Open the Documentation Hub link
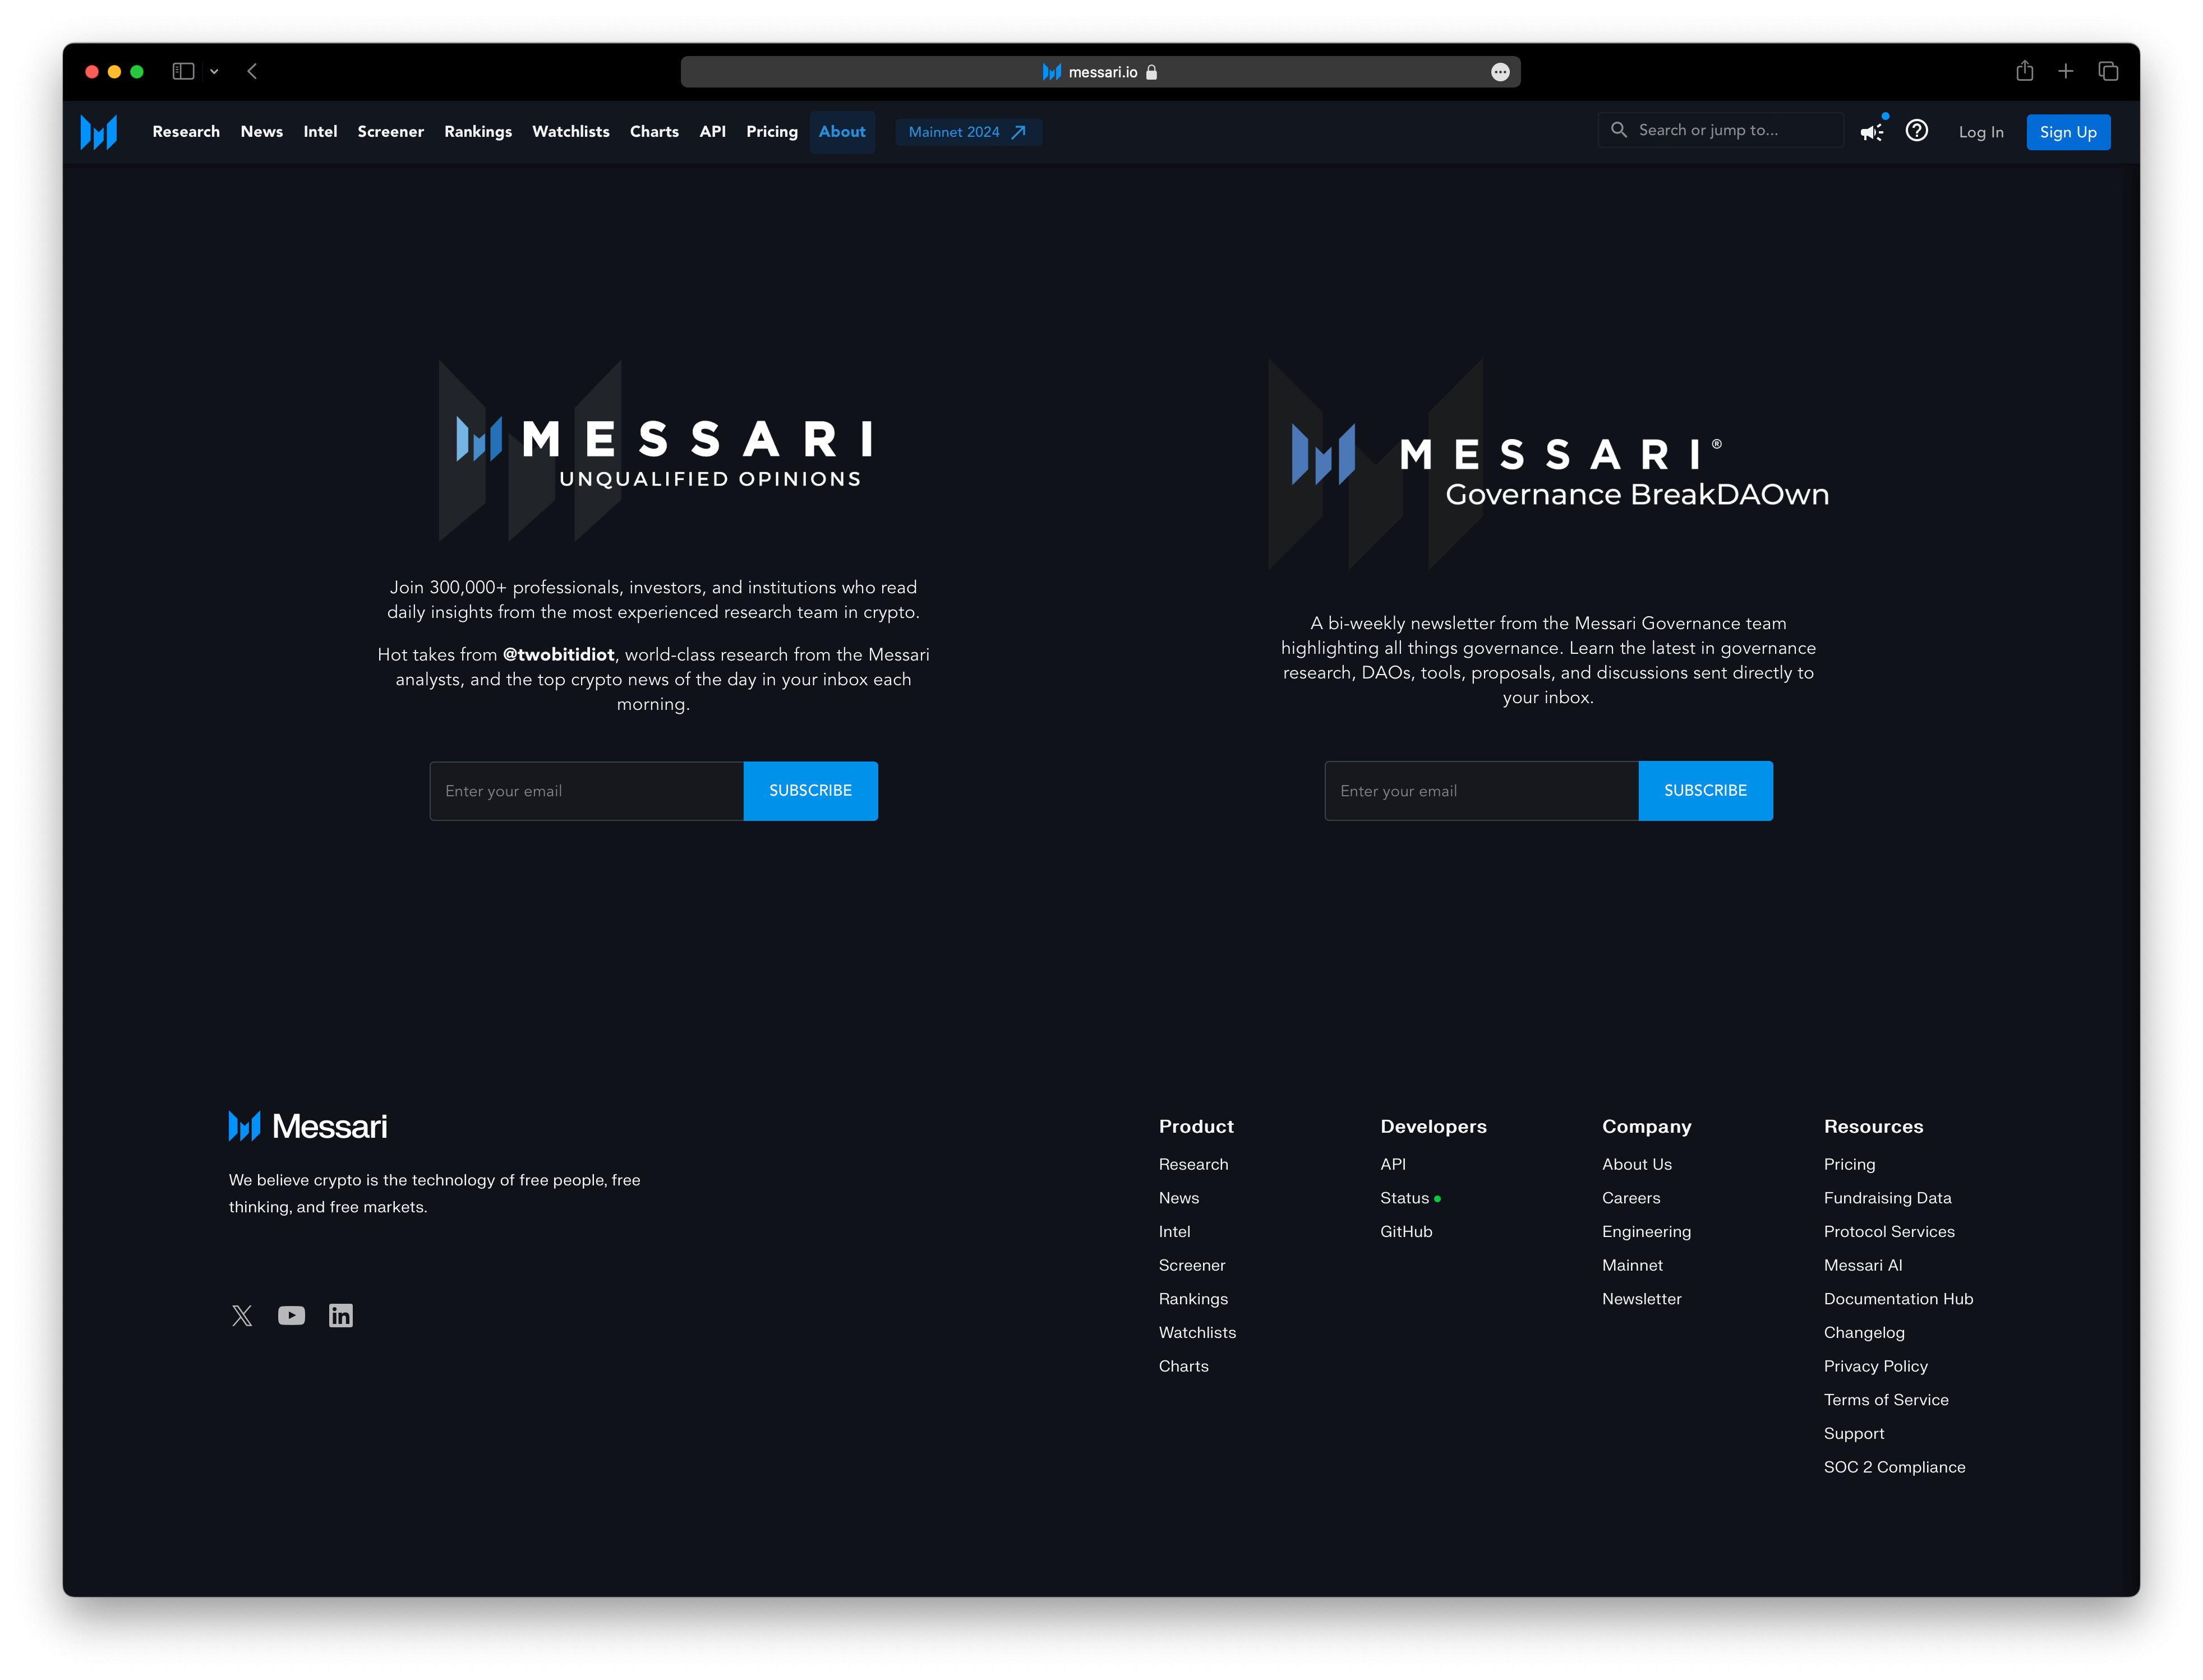 point(1899,1300)
